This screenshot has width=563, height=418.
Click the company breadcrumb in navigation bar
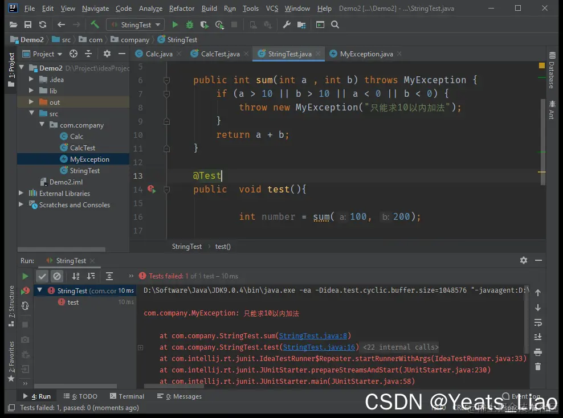(130, 39)
